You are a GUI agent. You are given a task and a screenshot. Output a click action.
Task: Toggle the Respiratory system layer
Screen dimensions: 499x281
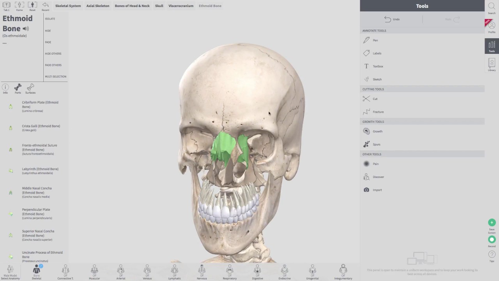[x=230, y=272]
